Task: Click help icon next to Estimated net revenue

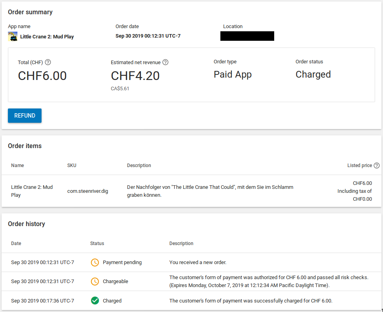Action: click(165, 62)
